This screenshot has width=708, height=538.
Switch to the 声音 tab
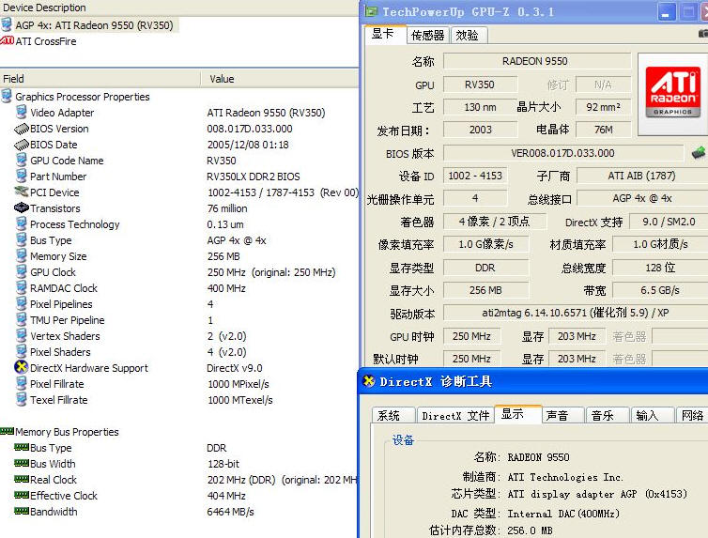(557, 416)
